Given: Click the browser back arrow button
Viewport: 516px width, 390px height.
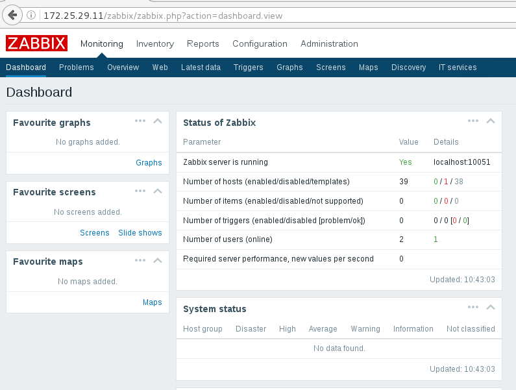Looking at the screenshot, I should point(12,15).
